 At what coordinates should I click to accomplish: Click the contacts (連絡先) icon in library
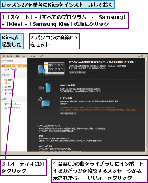tap(5, 80)
